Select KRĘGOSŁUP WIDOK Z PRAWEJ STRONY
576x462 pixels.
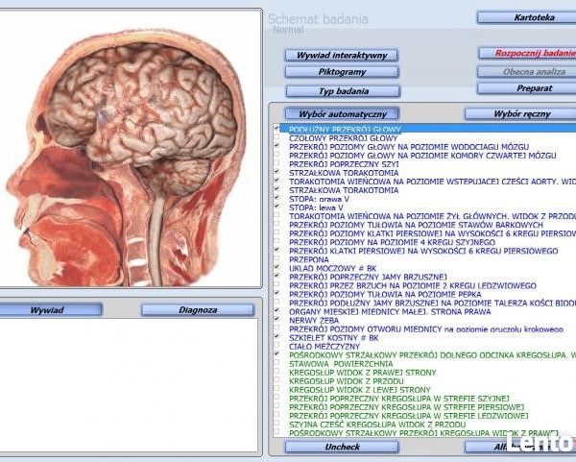(362, 373)
